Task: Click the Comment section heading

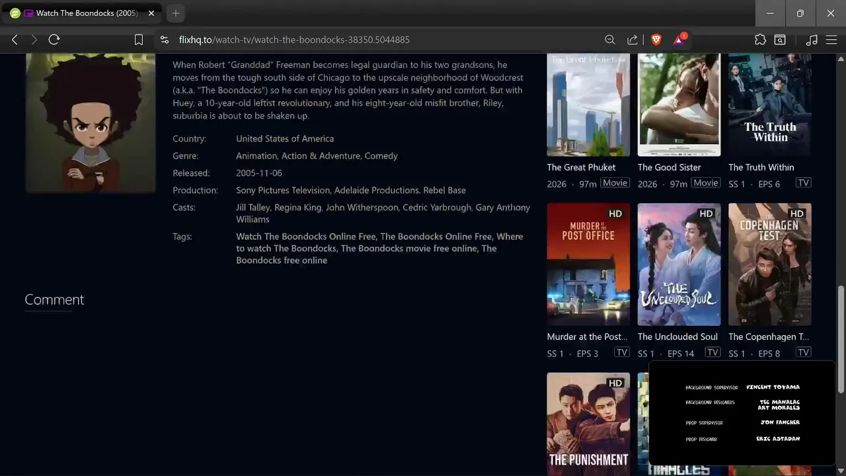Action: (54, 299)
